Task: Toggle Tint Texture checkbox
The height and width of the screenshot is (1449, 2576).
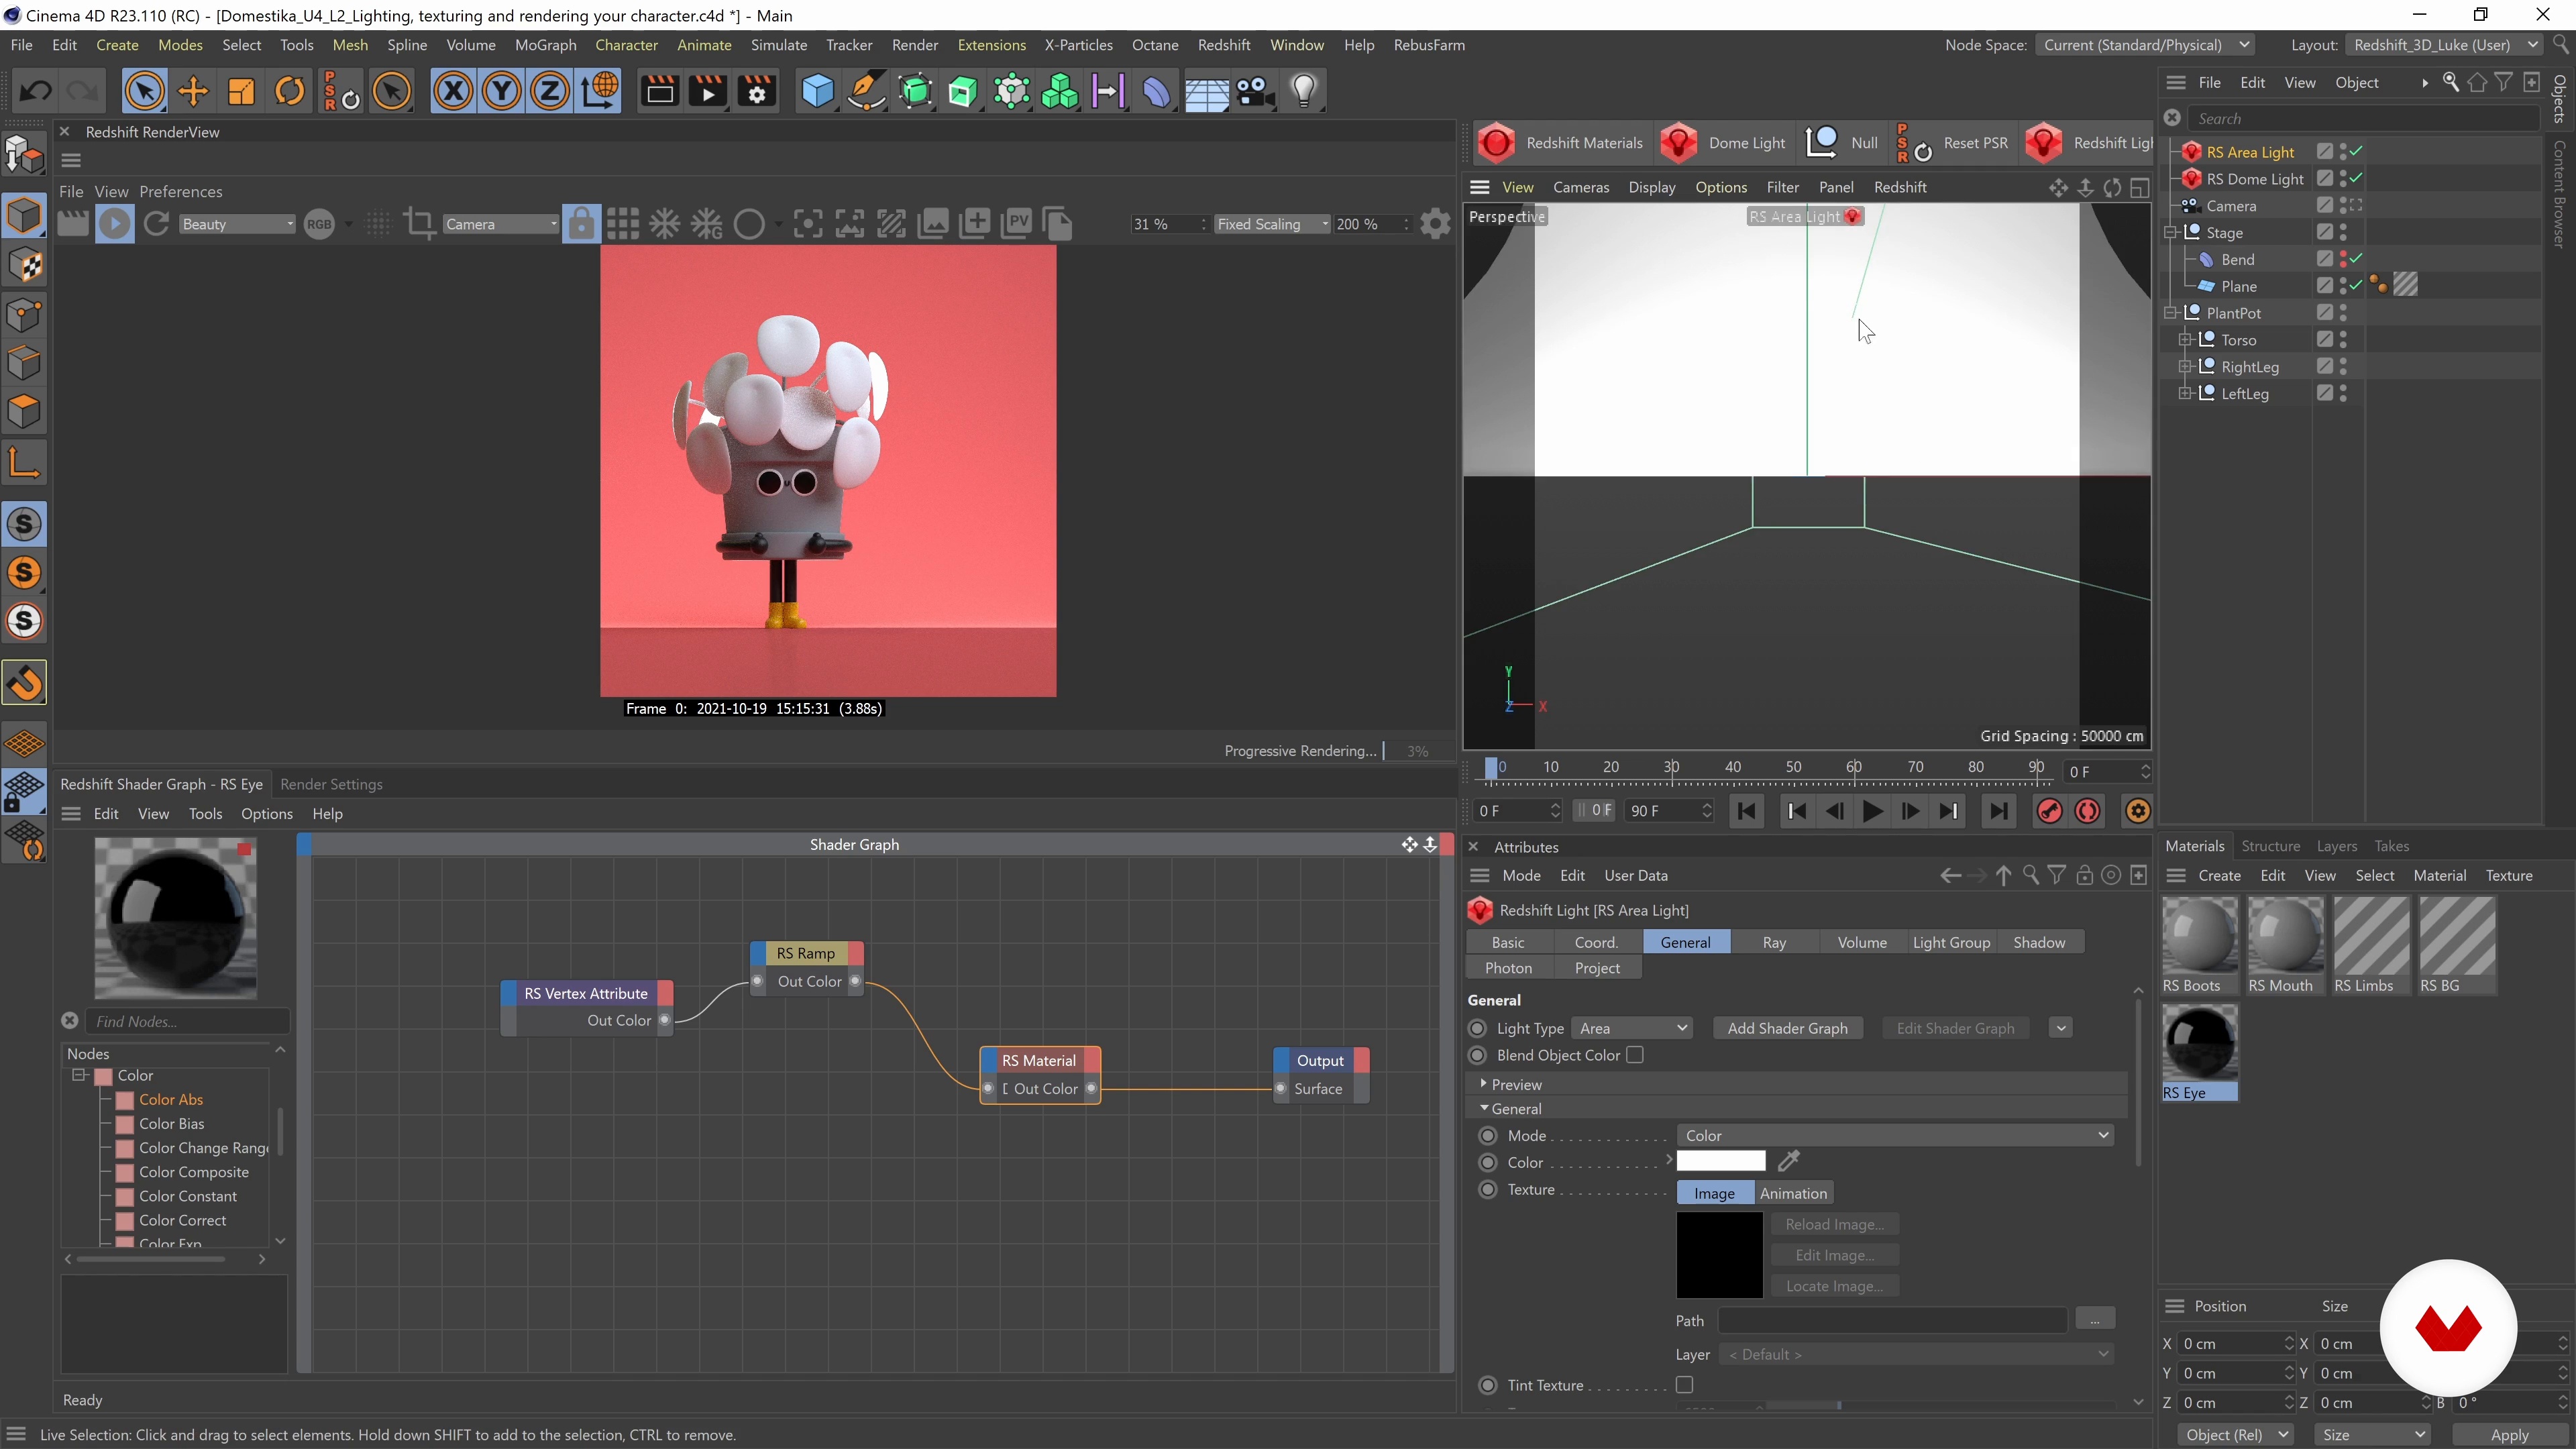Action: [1685, 1385]
